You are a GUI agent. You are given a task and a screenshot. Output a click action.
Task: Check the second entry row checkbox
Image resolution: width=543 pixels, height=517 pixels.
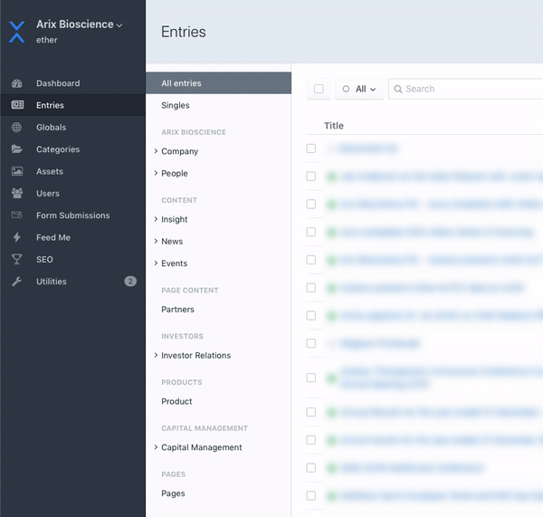(311, 177)
